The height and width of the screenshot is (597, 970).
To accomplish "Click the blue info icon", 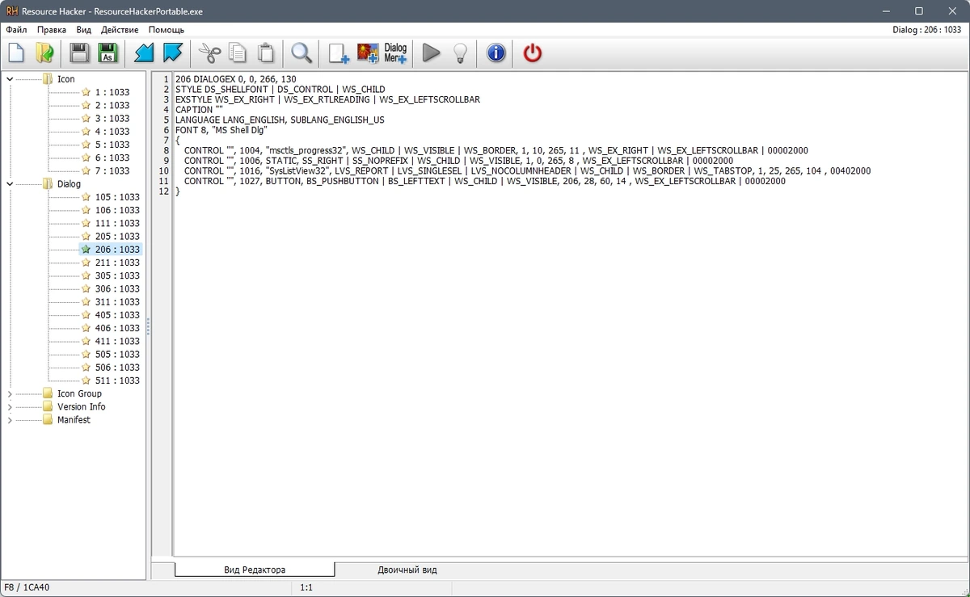I will tap(496, 53).
